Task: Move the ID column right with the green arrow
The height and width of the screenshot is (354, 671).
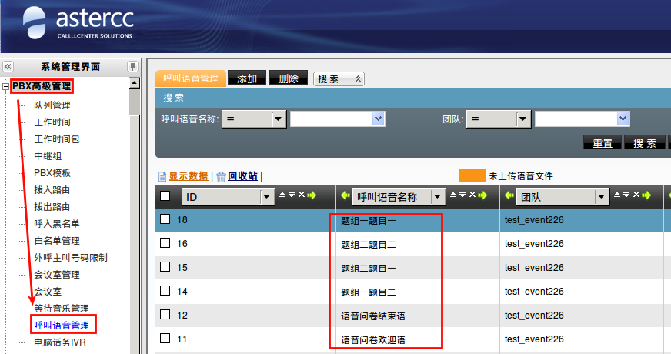Action: (x=312, y=195)
